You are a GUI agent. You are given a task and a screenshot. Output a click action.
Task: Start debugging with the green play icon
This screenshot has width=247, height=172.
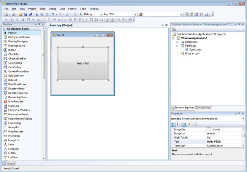tap(81, 14)
